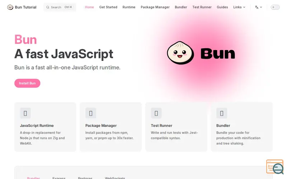Viewport: 287px width, 179px height.
Task: Toggle the dark mode appearance switch
Action: tap(275, 7)
